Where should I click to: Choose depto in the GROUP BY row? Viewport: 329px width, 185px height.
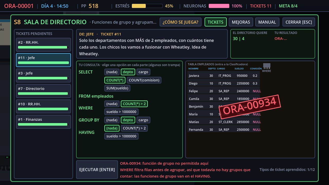click(128, 120)
